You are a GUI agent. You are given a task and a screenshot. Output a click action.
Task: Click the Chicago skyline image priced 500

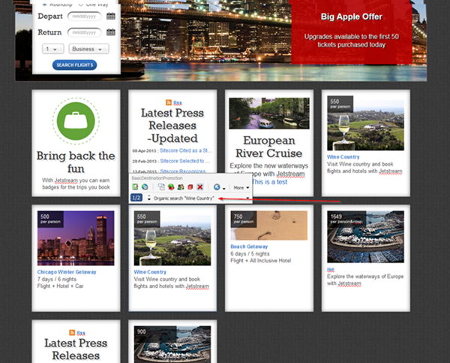(76, 238)
